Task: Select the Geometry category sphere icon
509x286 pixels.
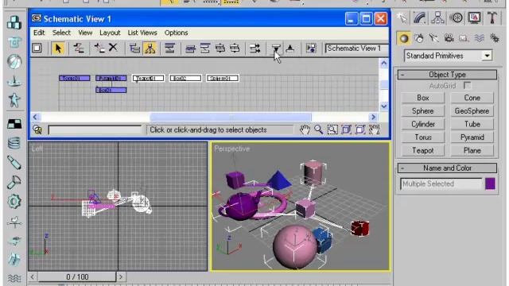Action: [x=404, y=39]
